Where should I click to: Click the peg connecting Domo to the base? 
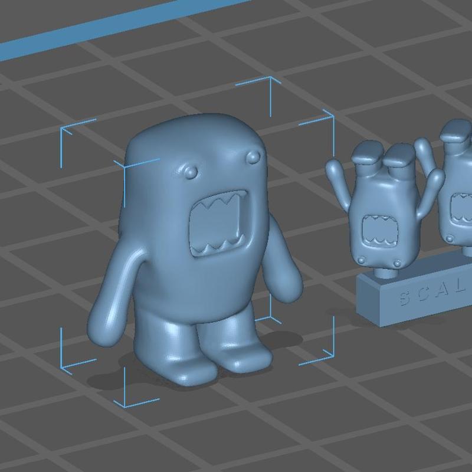385,274
